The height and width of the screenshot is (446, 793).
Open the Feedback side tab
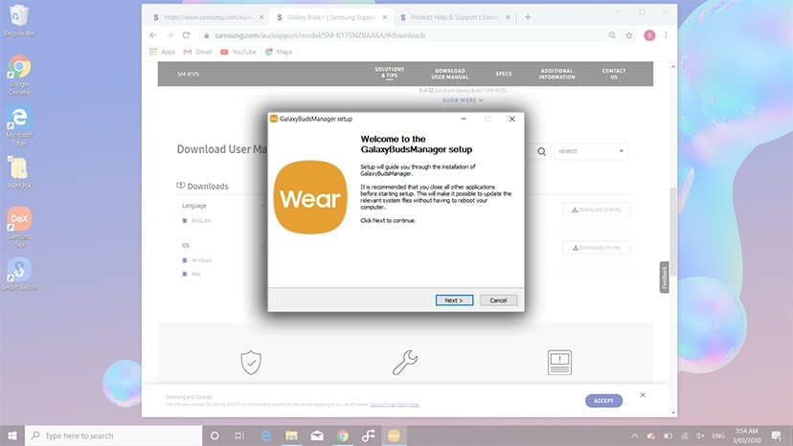[664, 278]
